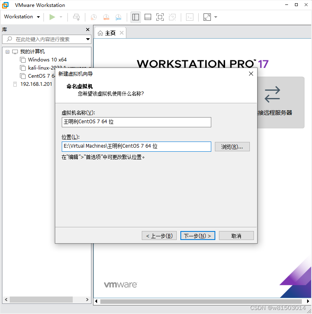The image size is (312, 314).
Task: Click the green Power On play icon
Action: [52, 17]
